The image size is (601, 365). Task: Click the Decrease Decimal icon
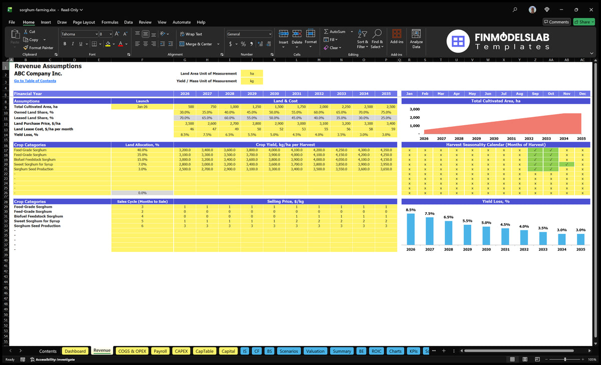(269, 44)
